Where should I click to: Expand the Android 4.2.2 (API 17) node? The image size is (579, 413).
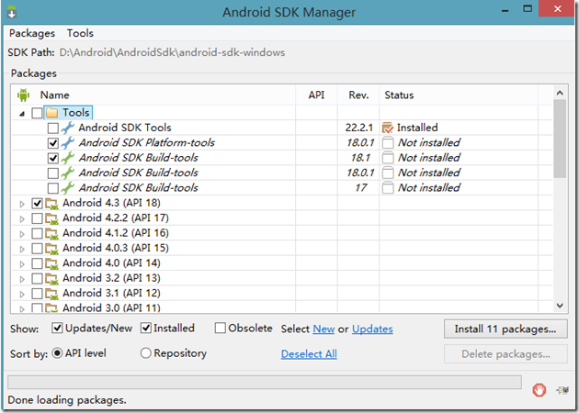(x=22, y=219)
